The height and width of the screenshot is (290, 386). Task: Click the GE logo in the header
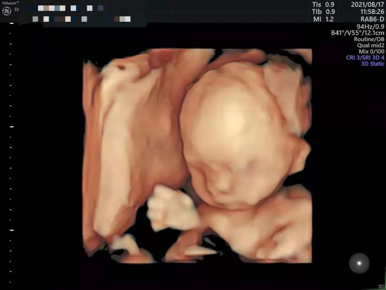coord(6,11)
